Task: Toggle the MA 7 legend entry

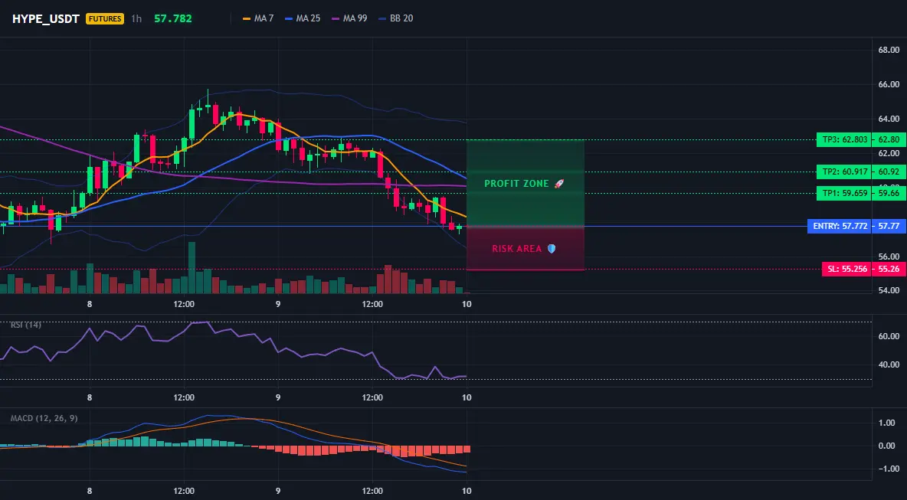Action: [x=258, y=18]
